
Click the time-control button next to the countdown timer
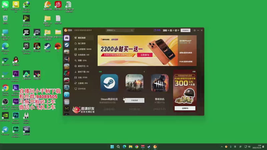coord(186,30)
